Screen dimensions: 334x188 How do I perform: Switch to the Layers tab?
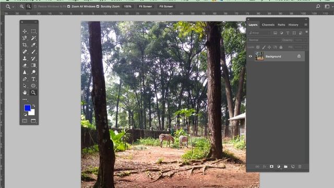pos(253,25)
